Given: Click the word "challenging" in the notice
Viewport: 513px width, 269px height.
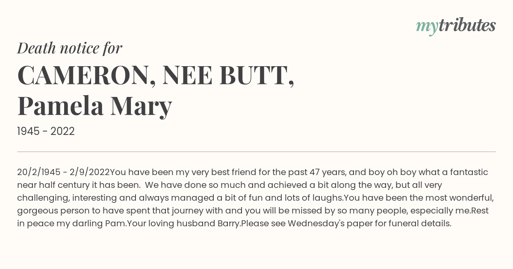Looking at the screenshot, I should pyautogui.click(x=42, y=198).
